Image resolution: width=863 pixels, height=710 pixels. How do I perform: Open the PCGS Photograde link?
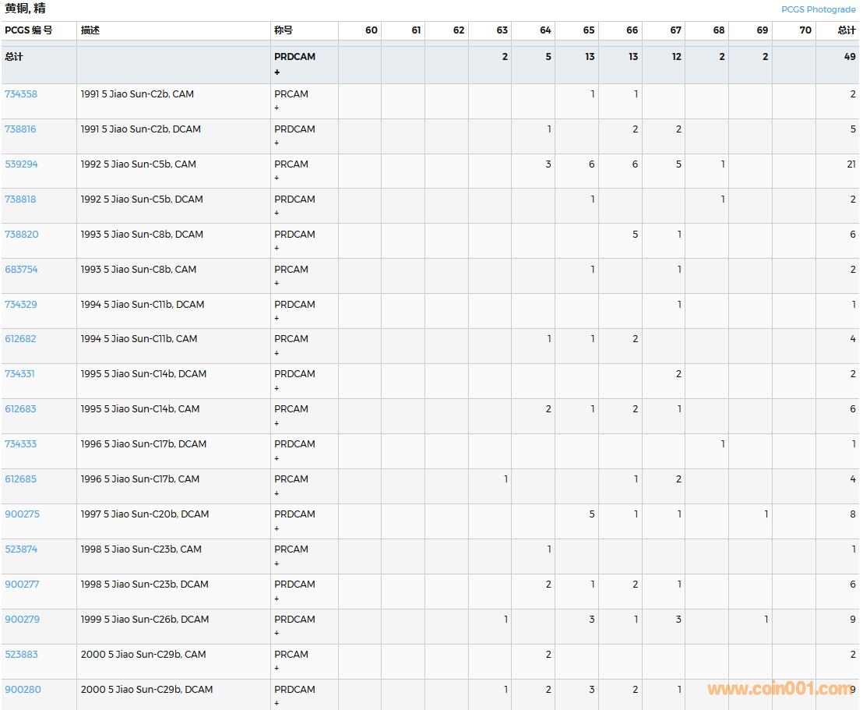pos(818,9)
